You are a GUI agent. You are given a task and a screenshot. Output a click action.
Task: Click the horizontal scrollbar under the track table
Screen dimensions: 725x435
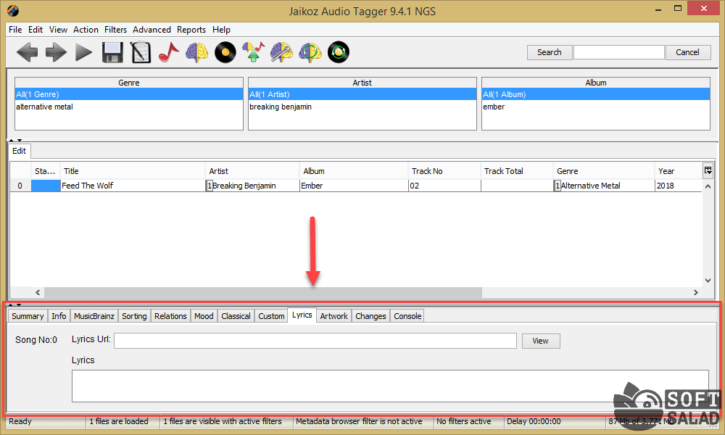(x=262, y=292)
